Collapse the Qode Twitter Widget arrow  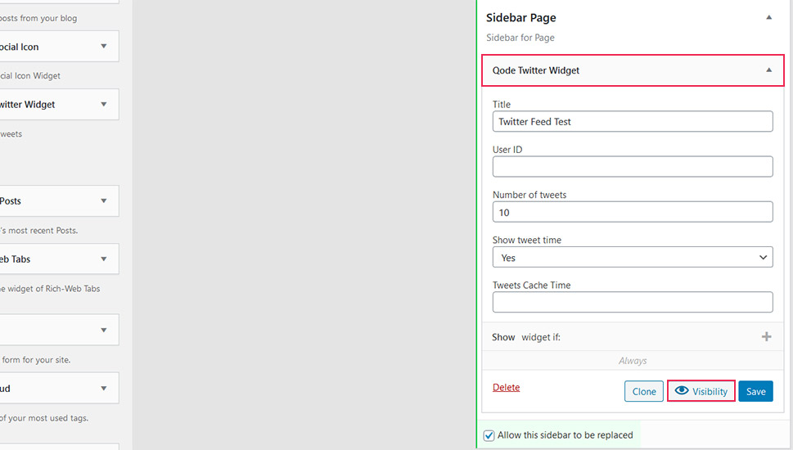pyautogui.click(x=768, y=70)
